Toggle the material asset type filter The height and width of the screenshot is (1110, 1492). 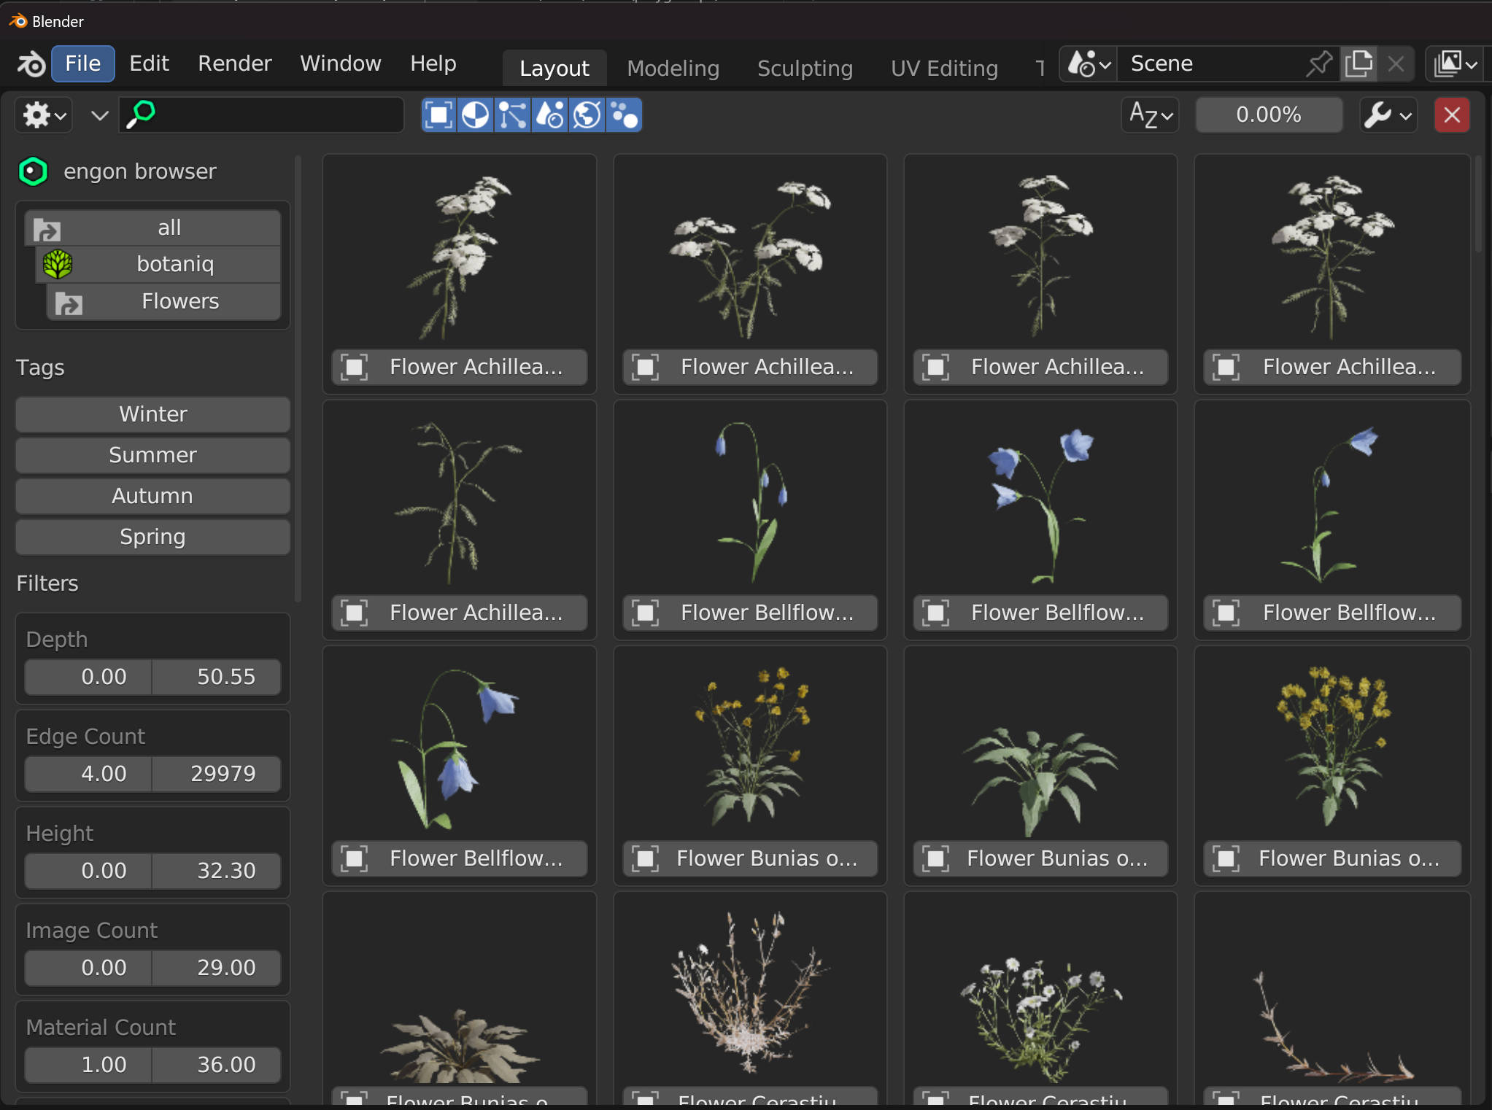[476, 115]
